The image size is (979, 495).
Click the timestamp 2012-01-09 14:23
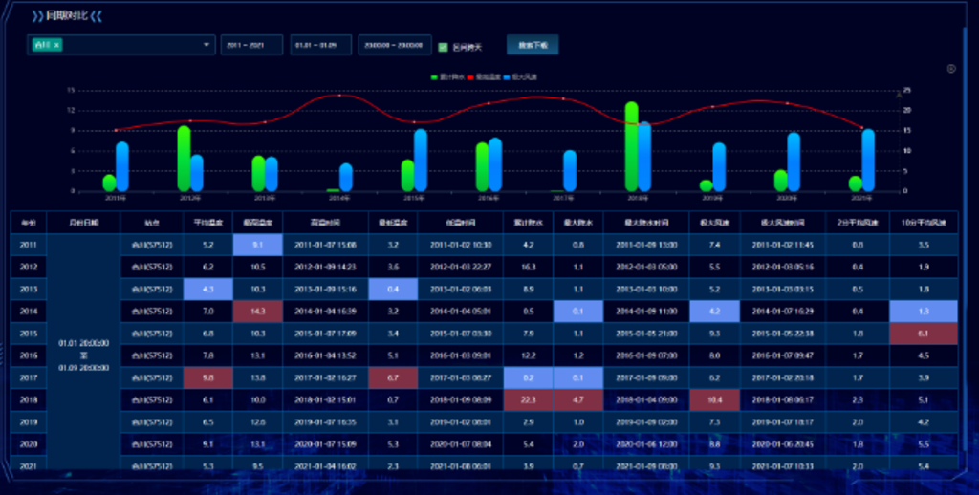[325, 267]
